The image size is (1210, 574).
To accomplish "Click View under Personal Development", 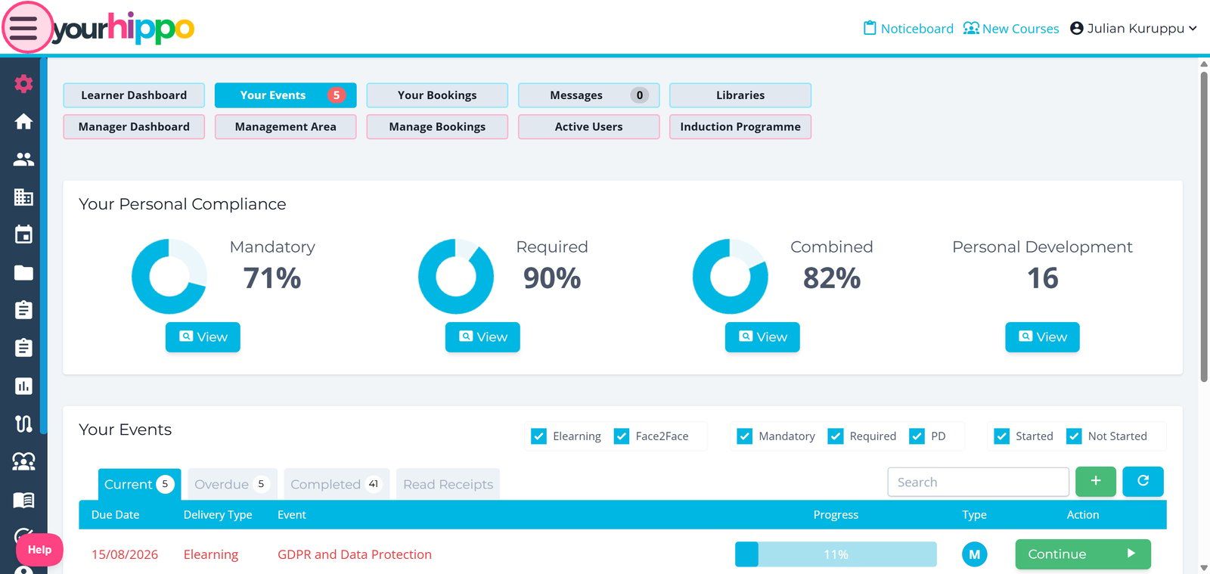I will point(1042,337).
